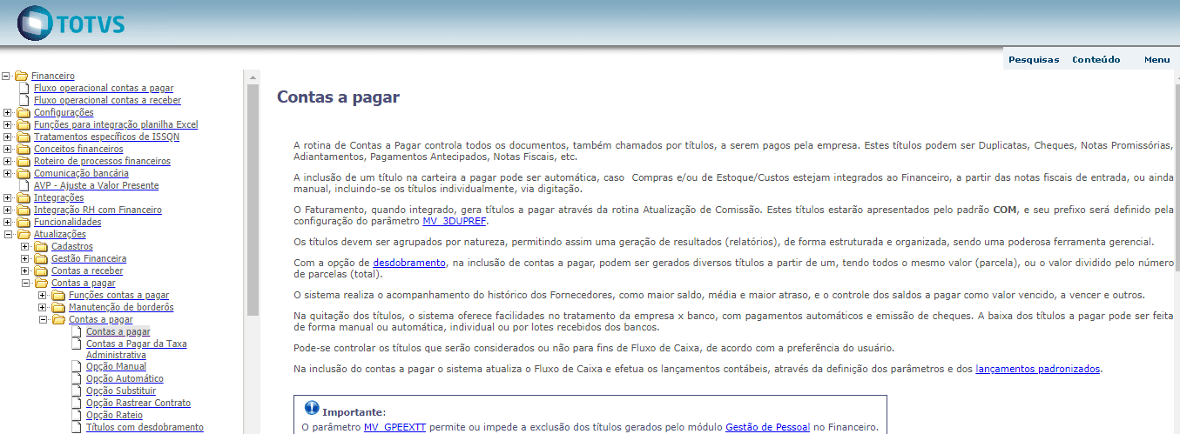1180x434 pixels.
Task: Click the Manutenção de borderôs folder icon
Action: (59, 307)
